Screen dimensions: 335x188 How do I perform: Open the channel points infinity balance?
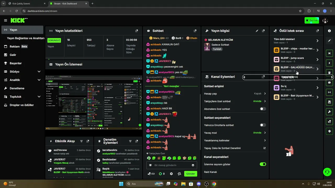click(151, 174)
